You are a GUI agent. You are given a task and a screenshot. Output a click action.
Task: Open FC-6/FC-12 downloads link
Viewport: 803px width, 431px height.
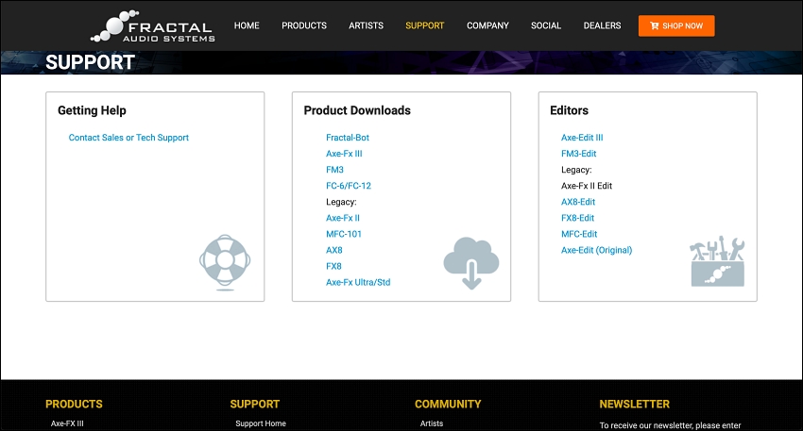[349, 186]
